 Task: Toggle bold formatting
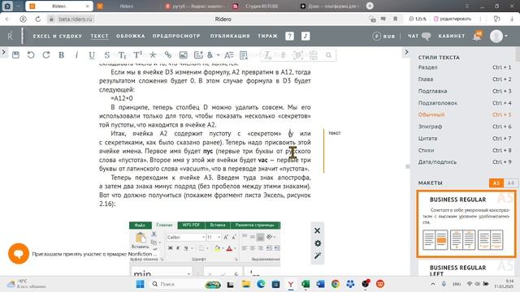coord(62,55)
